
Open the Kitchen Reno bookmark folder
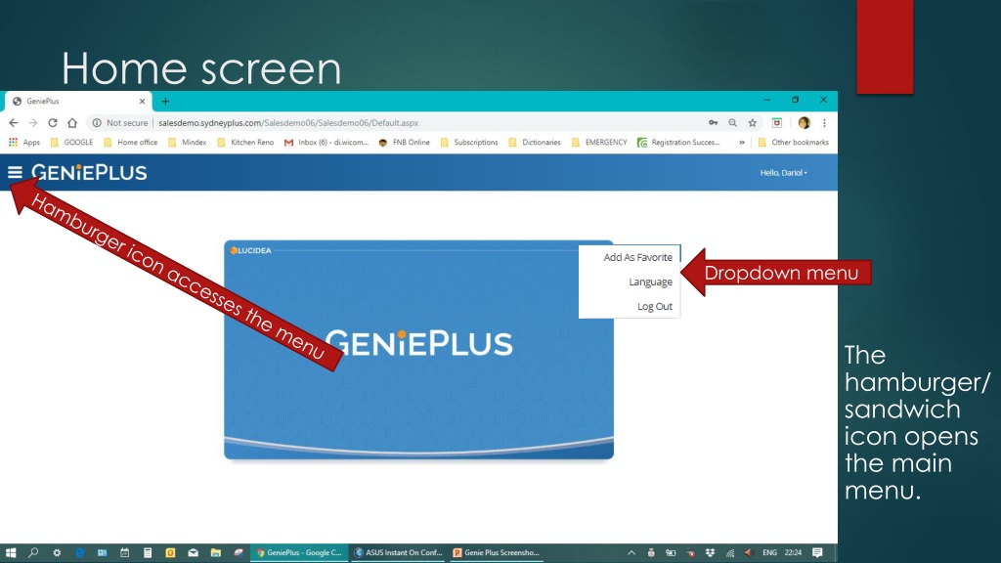[245, 143]
